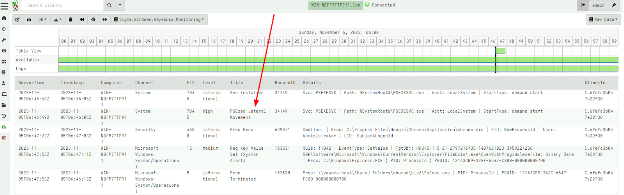Click the green Table View block at minute 47

tap(501, 51)
